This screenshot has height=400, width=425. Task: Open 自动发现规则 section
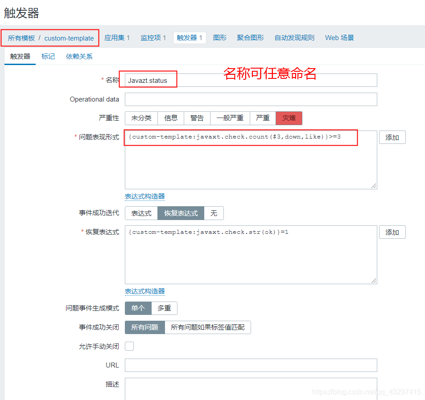coord(294,38)
